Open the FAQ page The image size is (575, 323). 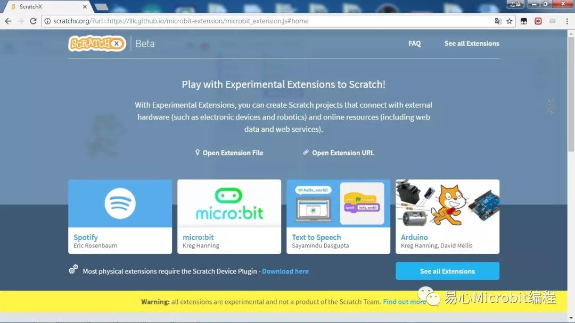414,44
